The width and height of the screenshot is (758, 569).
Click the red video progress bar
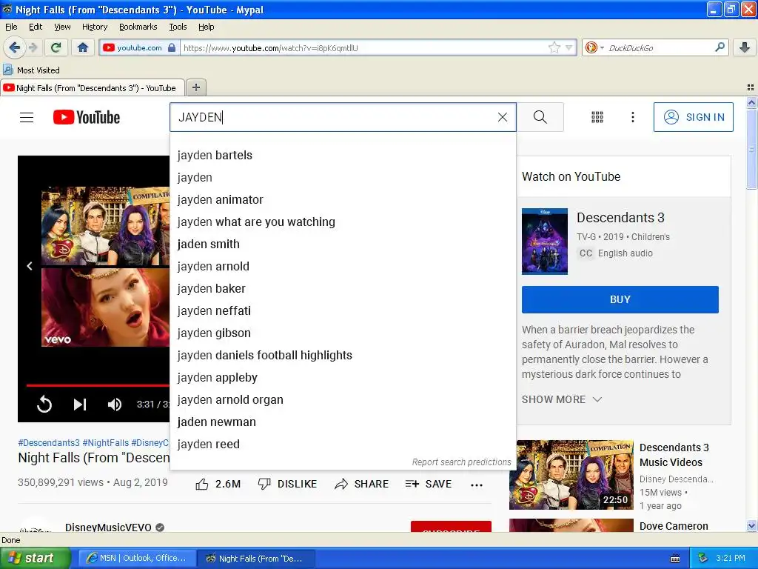pos(98,385)
